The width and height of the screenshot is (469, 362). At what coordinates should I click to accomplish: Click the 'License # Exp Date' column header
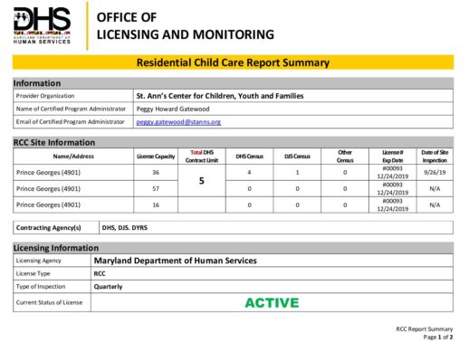(393, 157)
